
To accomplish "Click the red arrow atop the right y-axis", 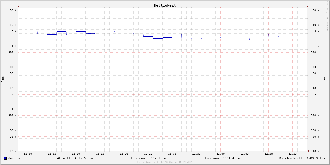I will tap(307, 6).
